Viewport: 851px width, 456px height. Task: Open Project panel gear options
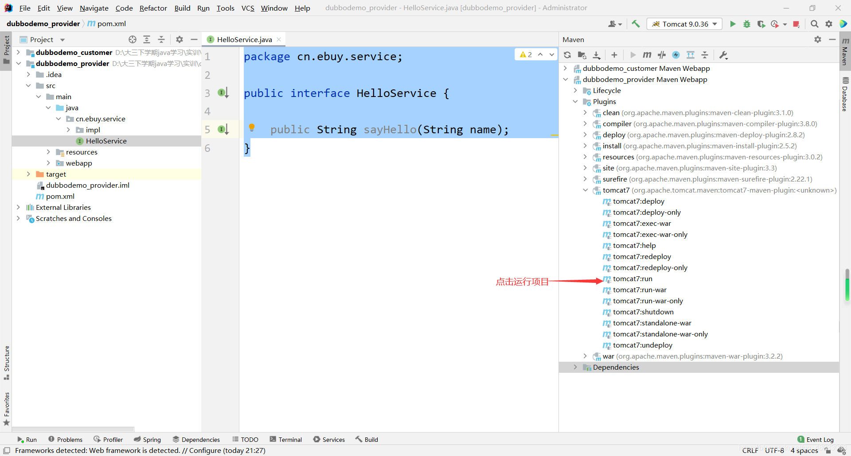coord(180,39)
